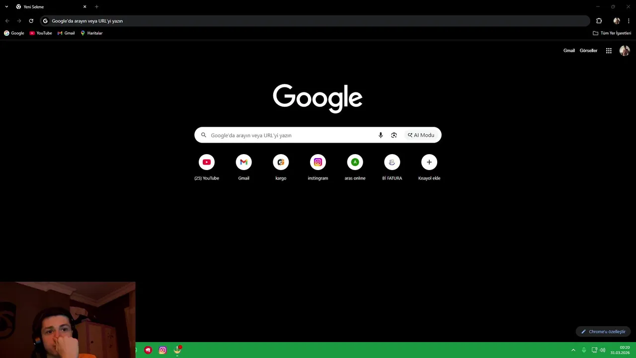This screenshot has height=358, width=636.
Task: Open Instagram from the taskbar
Action: pyautogui.click(x=162, y=350)
